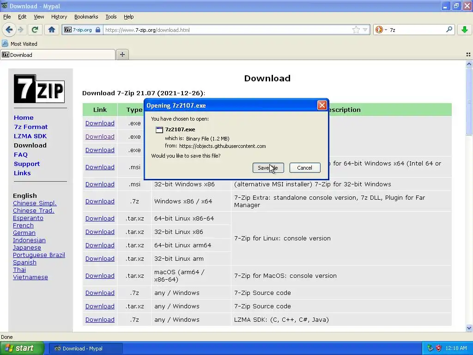Download 7-Zip Extra Windows x86 / x64

(100, 202)
